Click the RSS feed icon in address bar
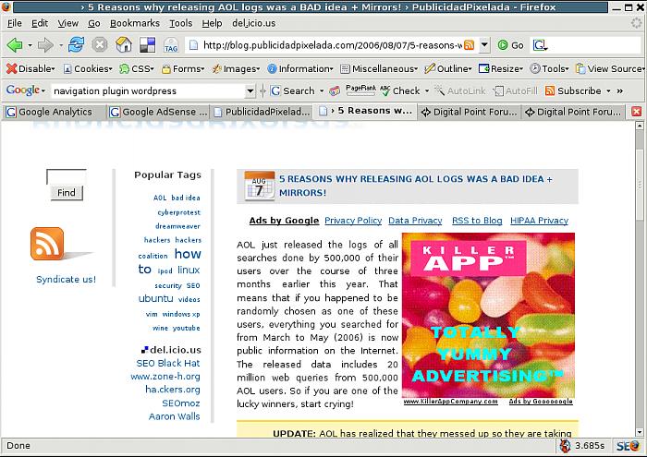This screenshot has width=647, height=457. pos(470,45)
